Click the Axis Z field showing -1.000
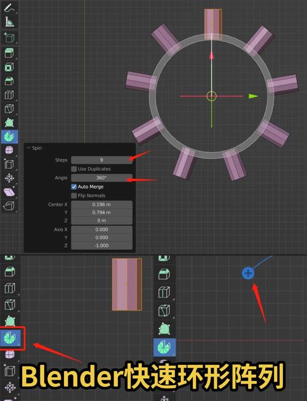307x401 pixels. tap(102, 246)
